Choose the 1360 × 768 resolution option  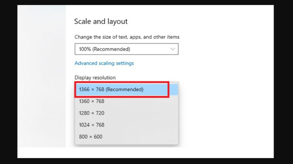coord(92,101)
